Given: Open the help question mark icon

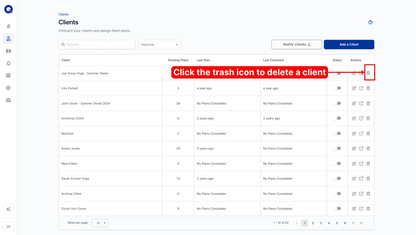Looking at the screenshot, I should click(370, 22).
